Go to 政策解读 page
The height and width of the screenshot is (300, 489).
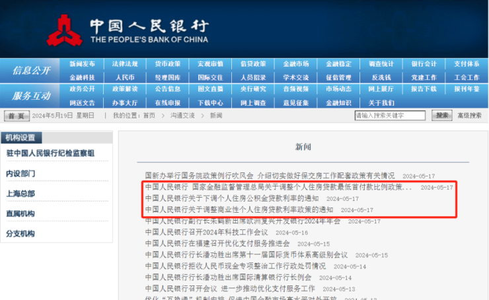(125, 89)
